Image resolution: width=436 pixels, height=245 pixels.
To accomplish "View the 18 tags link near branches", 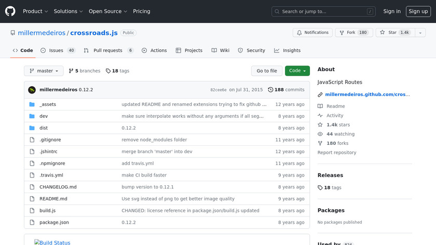I will 117,71.
